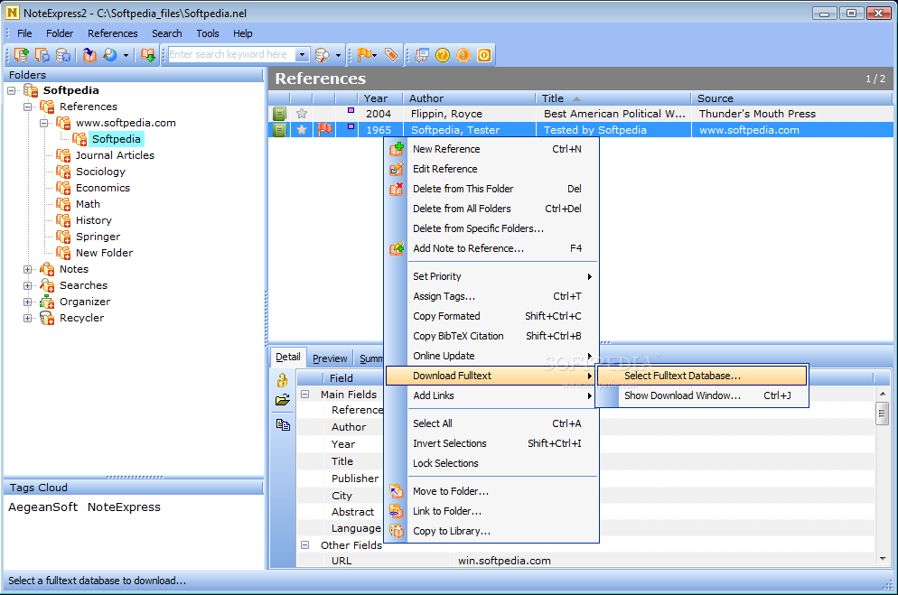Click the padlock icon in Detail panel
This screenshot has width=898, height=595.
click(x=283, y=380)
